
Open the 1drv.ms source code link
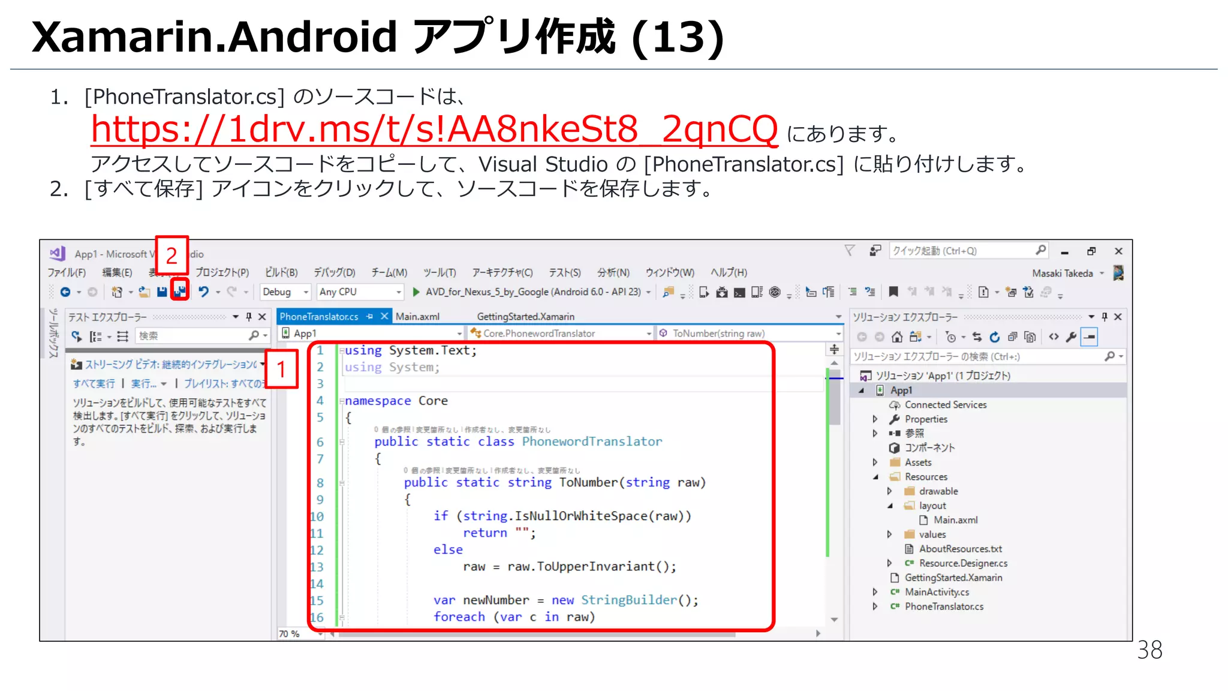pos(434,128)
